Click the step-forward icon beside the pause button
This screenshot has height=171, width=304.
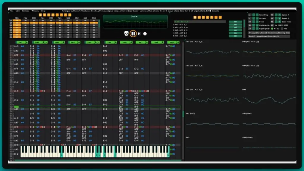pos(139,34)
